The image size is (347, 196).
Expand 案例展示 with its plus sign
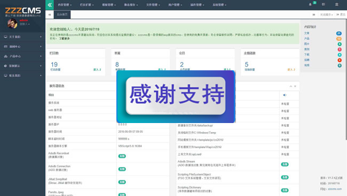tap(41, 66)
